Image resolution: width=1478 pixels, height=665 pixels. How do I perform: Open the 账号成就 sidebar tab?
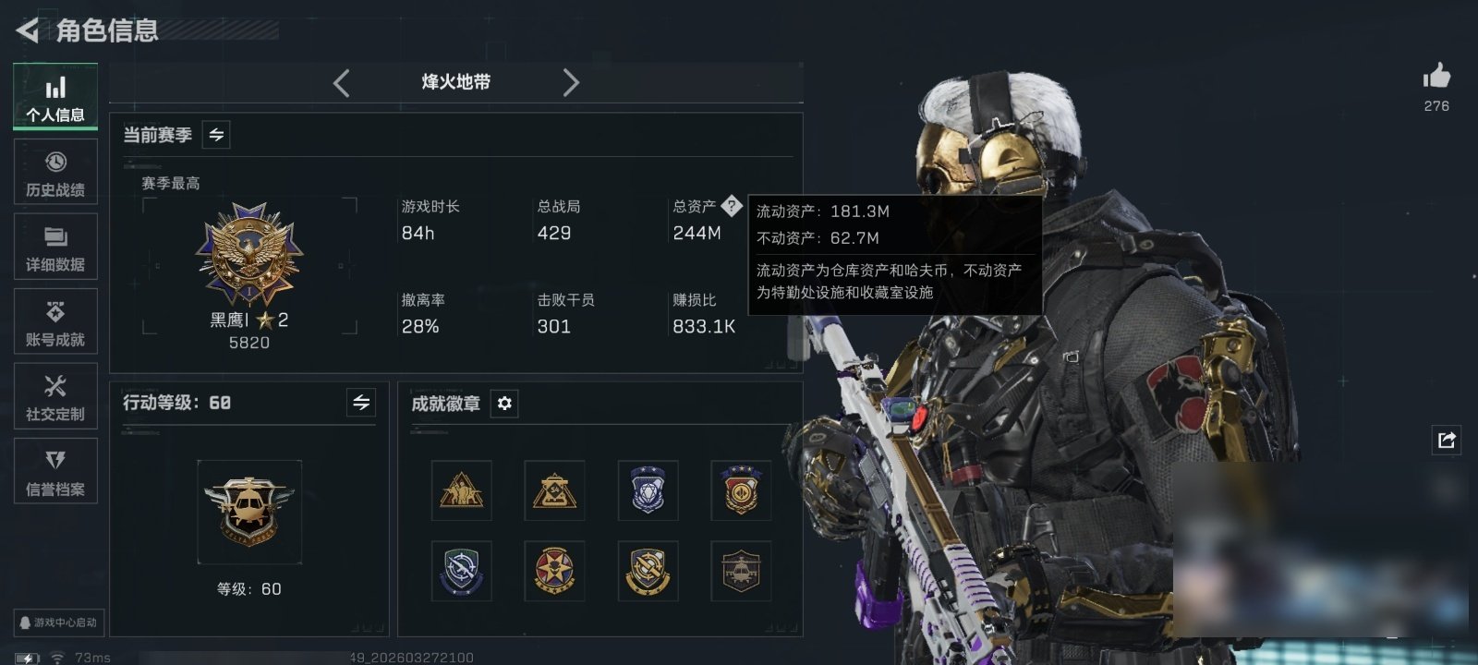pyautogui.click(x=55, y=321)
